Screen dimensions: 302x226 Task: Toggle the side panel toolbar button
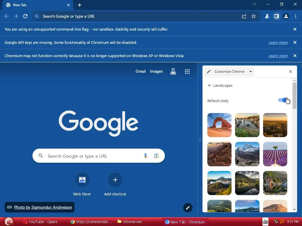[277, 16]
